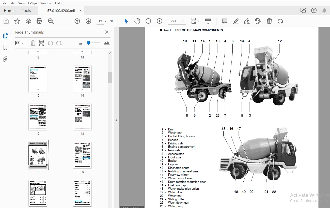Collapse the navigation pane with arrow handle
This screenshot has width=330, height=208.
coord(116,120)
